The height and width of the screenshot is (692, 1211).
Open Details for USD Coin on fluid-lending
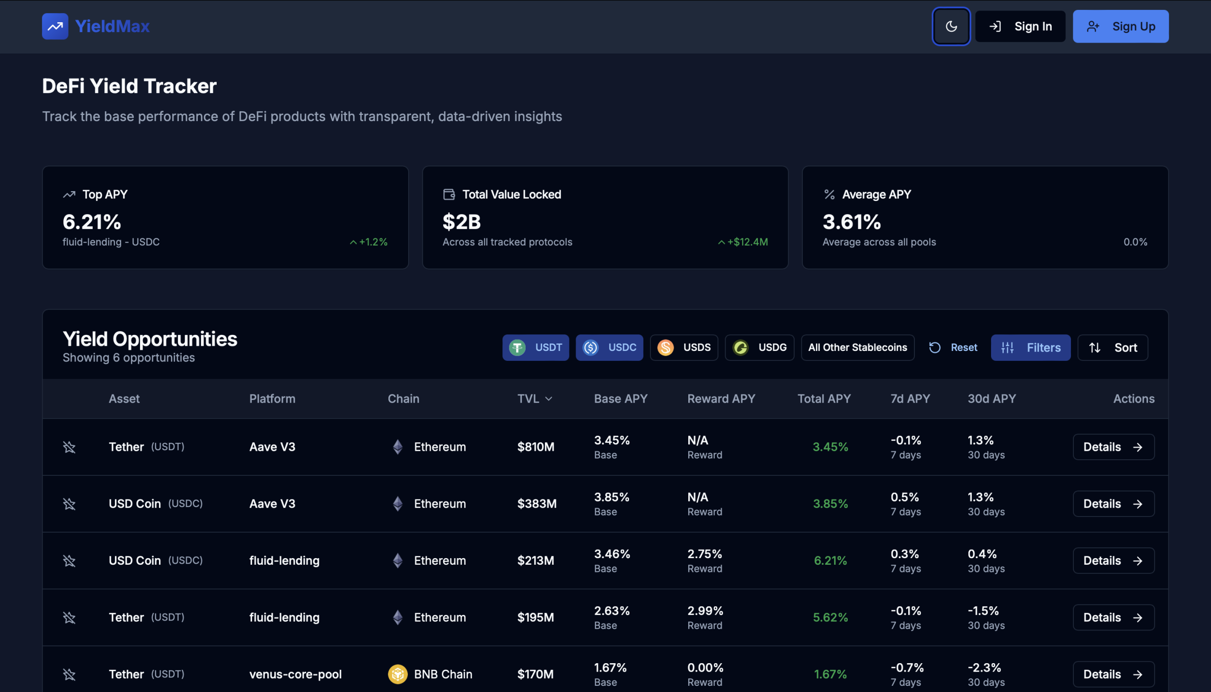tap(1113, 561)
